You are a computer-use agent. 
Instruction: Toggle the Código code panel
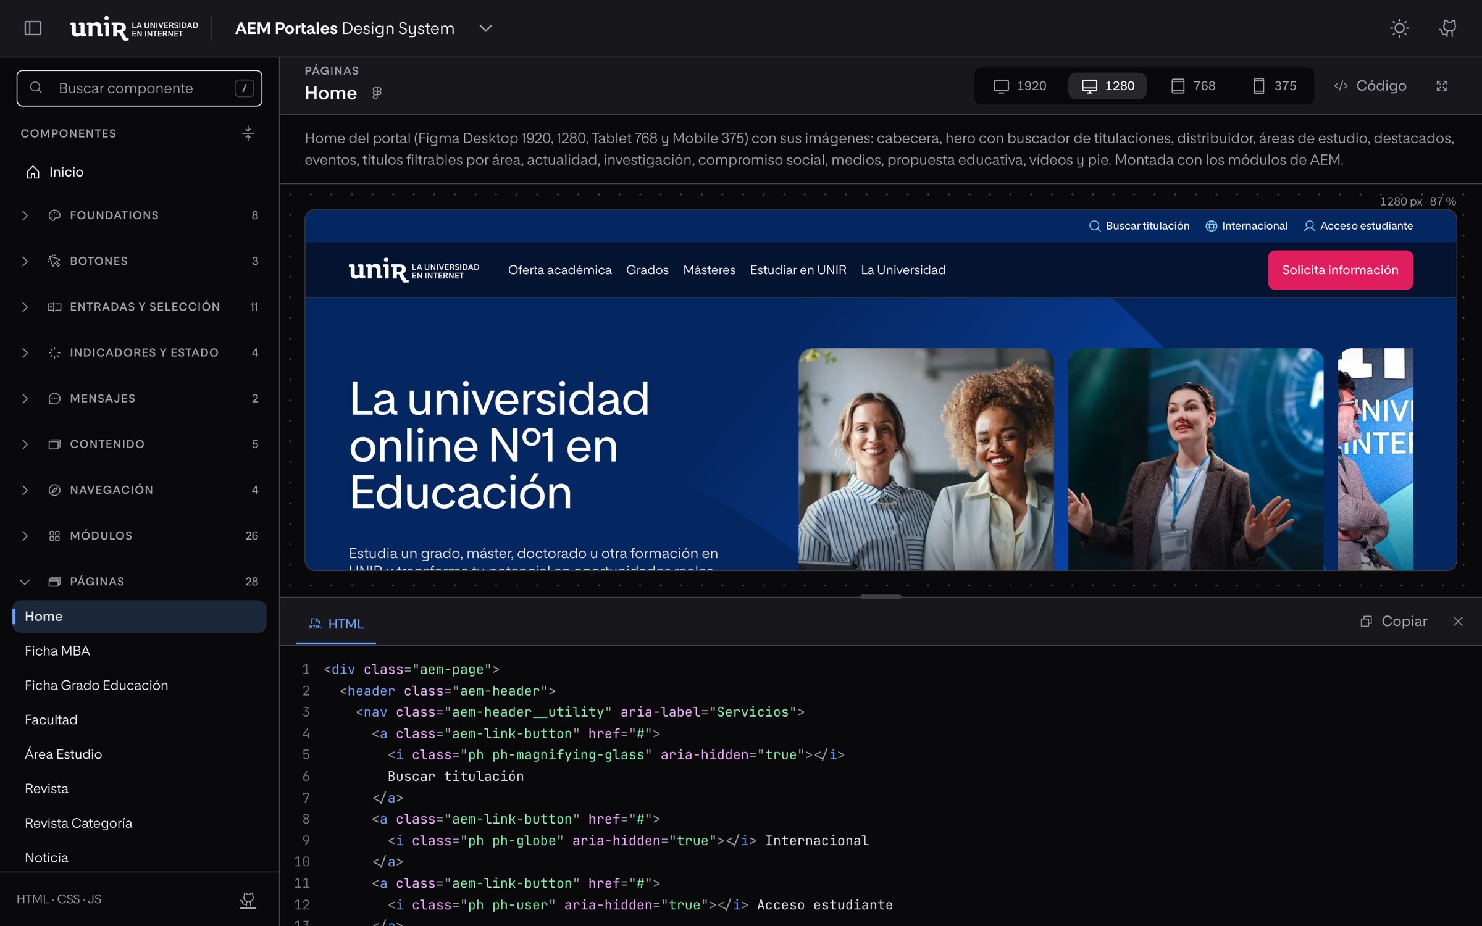[x=1370, y=86]
